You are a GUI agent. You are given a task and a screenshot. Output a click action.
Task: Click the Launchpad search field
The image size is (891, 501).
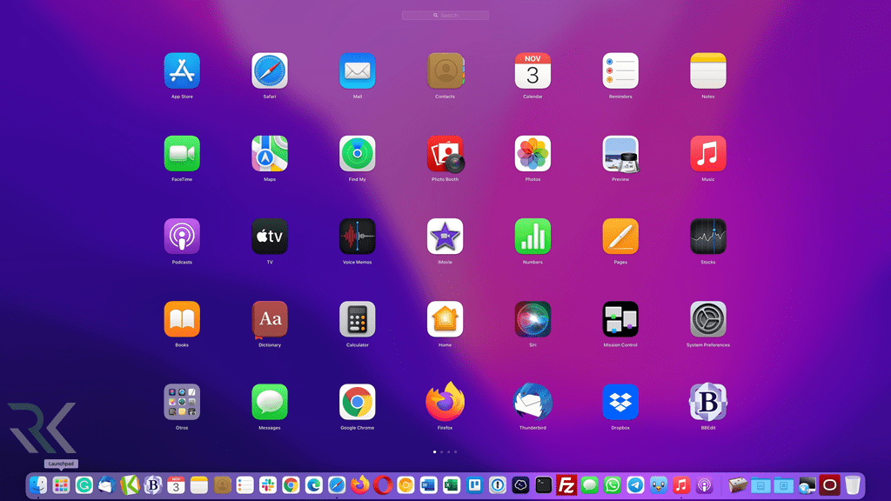445,16
